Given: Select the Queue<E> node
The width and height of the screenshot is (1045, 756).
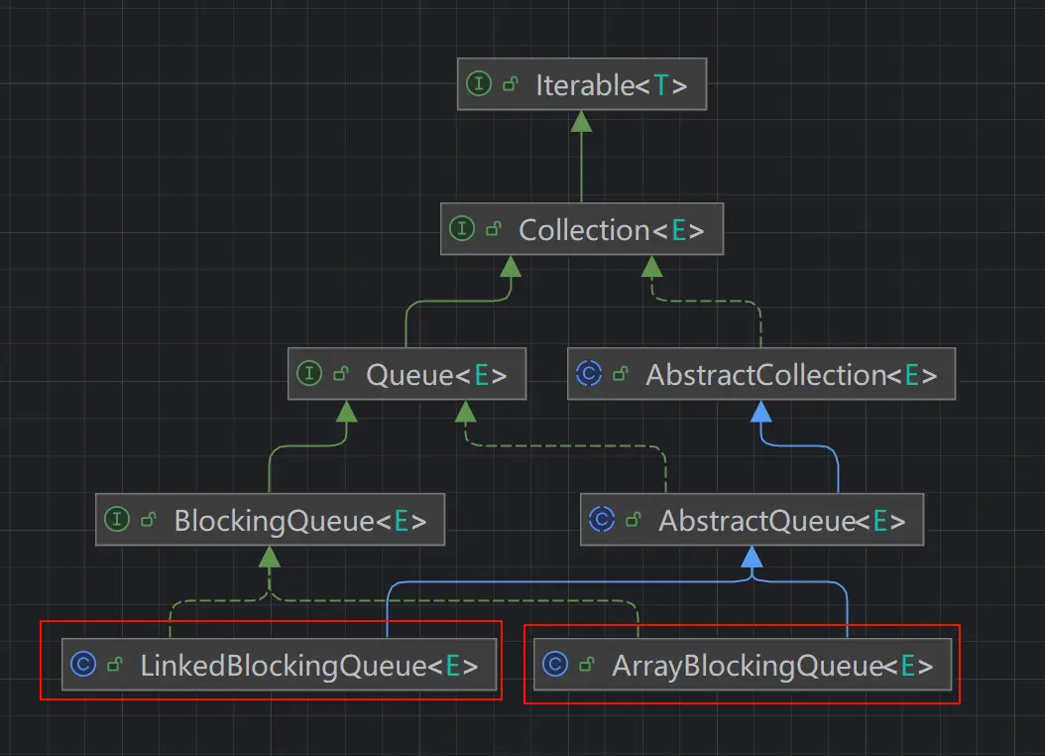Looking at the screenshot, I should coord(406,373).
